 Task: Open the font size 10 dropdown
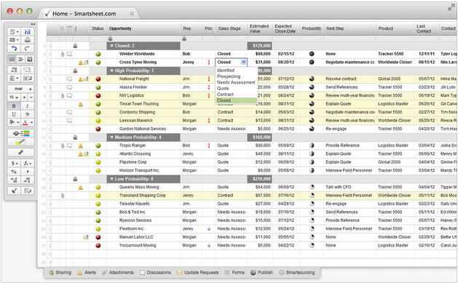pos(14,97)
